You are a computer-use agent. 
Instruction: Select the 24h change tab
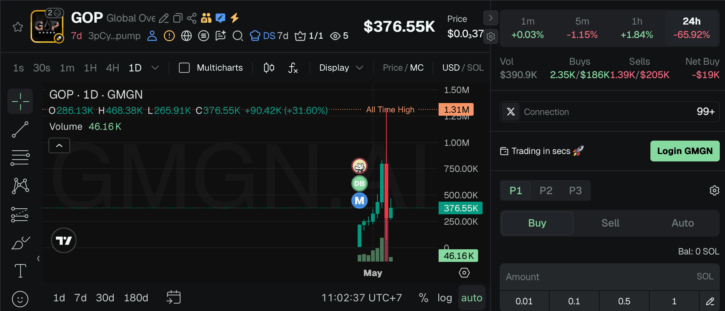[691, 28]
